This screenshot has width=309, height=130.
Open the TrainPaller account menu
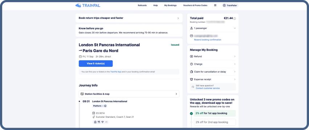click(x=230, y=5)
